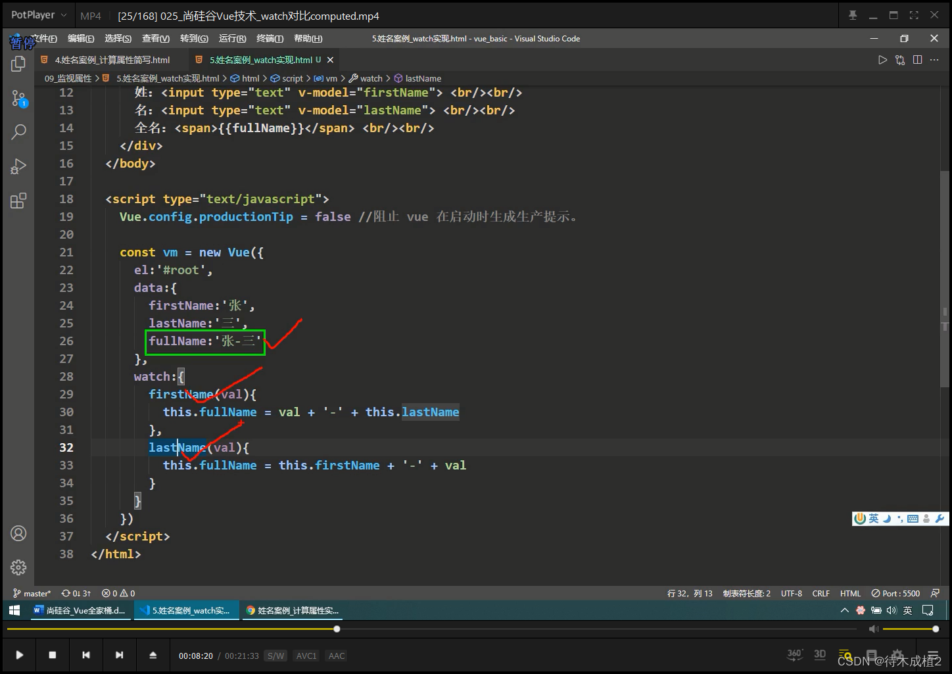
Task: Open the Extensions view
Action: [18, 201]
